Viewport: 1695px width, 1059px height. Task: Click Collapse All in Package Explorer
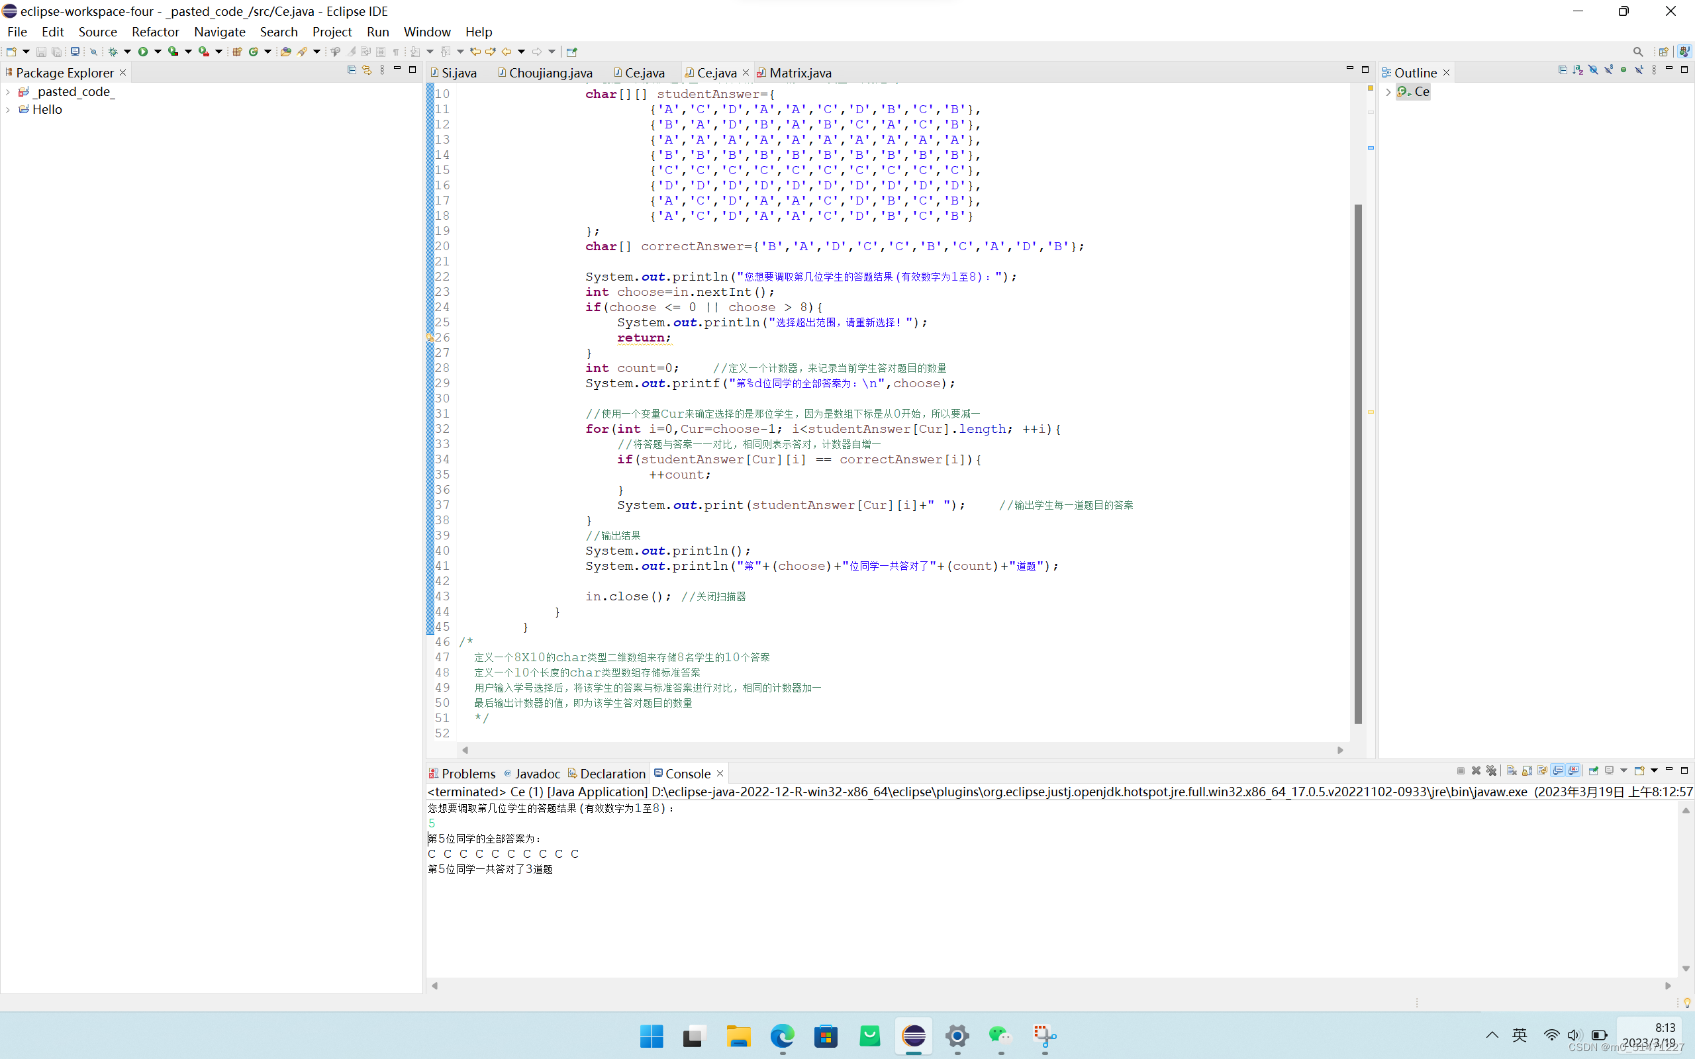point(352,70)
